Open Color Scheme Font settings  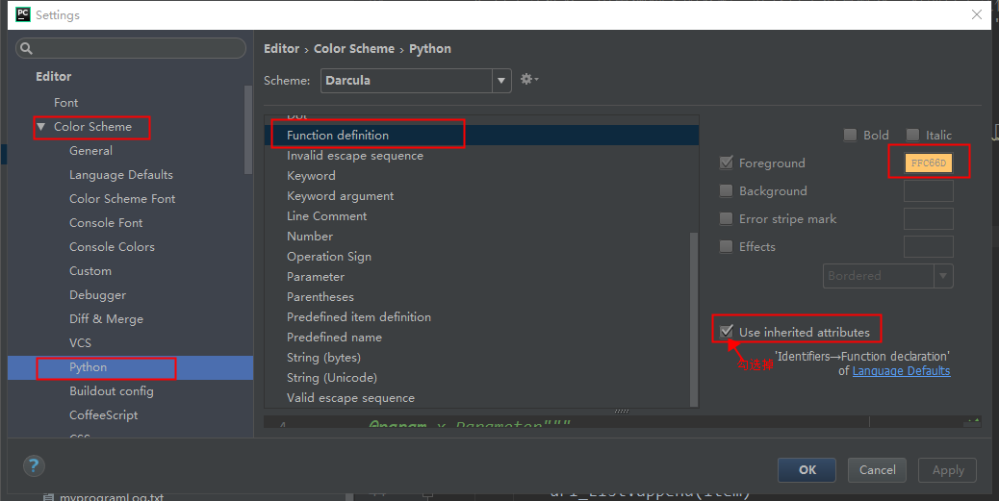[x=122, y=199]
